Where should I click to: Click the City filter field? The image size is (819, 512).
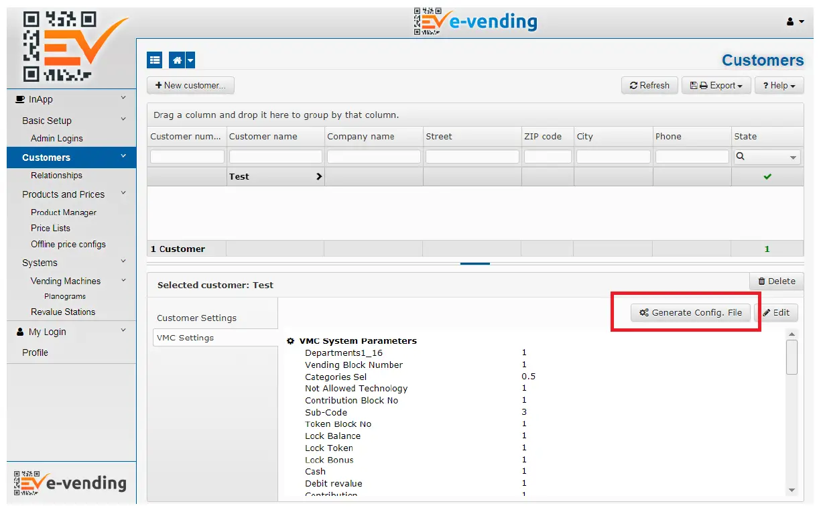(x=613, y=157)
